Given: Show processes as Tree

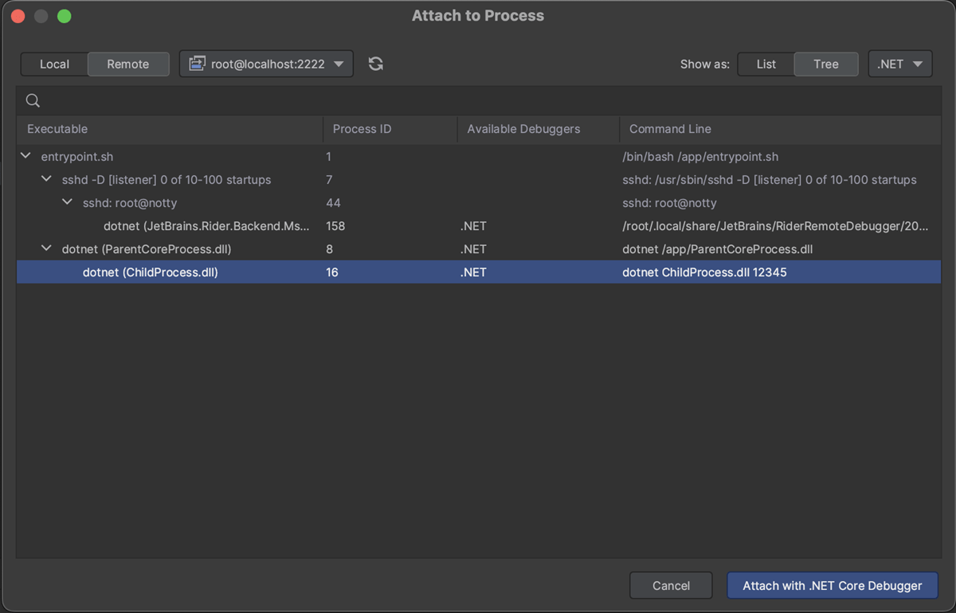Looking at the screenshot, I should click(825, 64).
